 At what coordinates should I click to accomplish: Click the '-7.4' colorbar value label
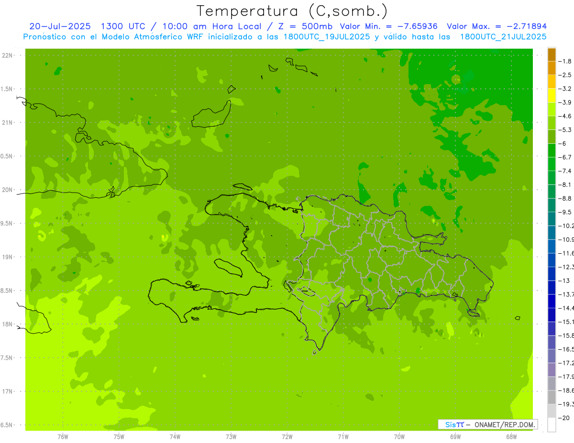tap(565, 171)
